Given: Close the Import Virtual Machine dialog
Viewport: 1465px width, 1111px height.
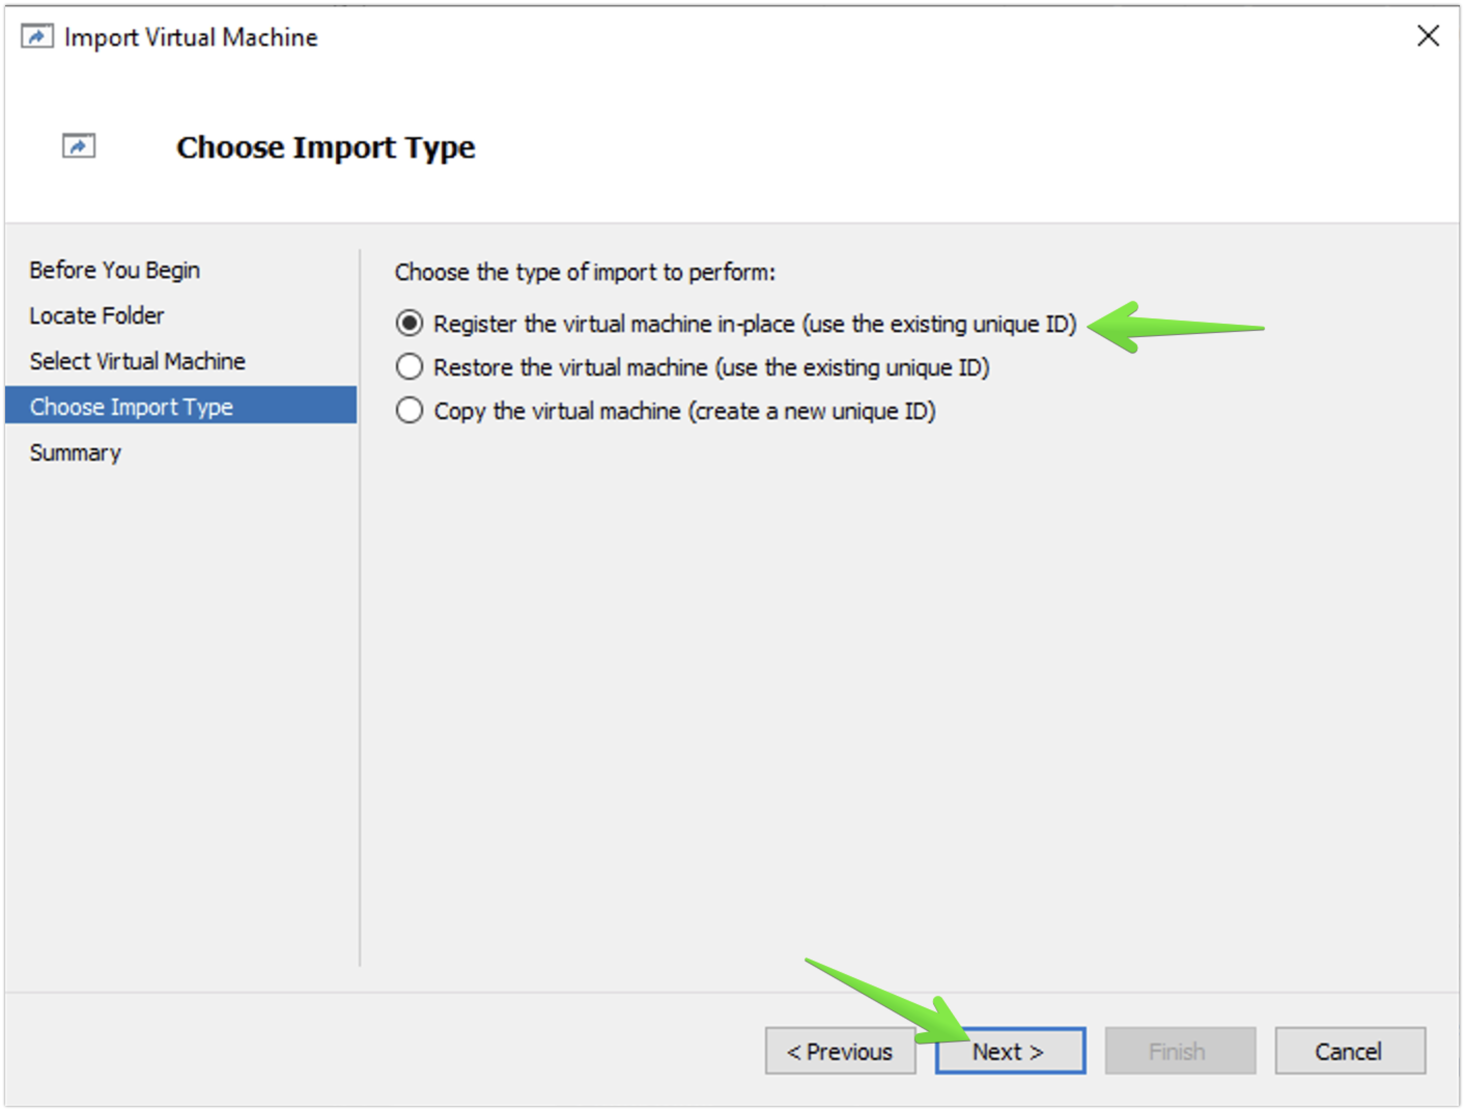Looking at the screenshot, I should tap(1428, 36).
